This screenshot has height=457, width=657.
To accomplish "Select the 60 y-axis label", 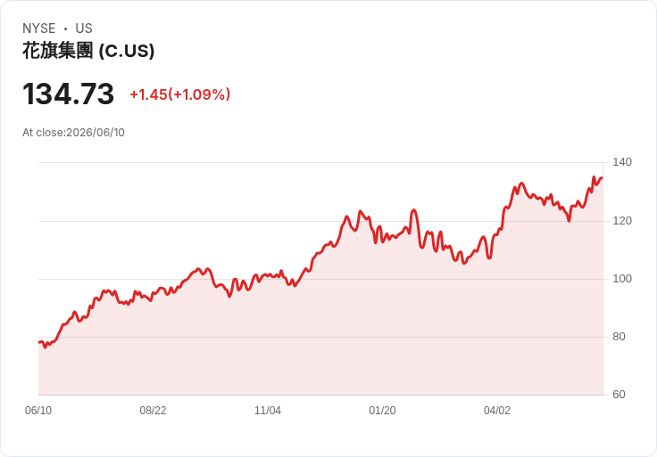I will click(x=619, y=395).
